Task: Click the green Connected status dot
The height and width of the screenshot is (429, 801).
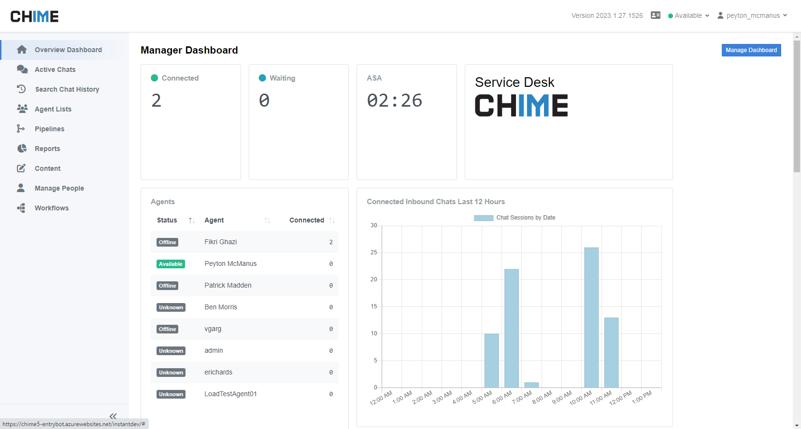Action: pos(155,78)
